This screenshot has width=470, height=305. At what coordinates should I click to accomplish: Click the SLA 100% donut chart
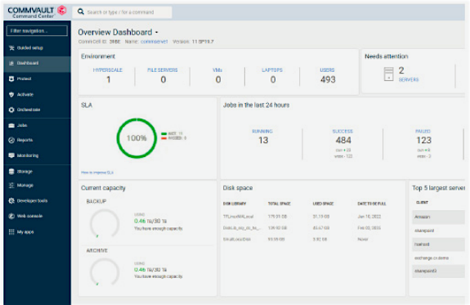137,138
